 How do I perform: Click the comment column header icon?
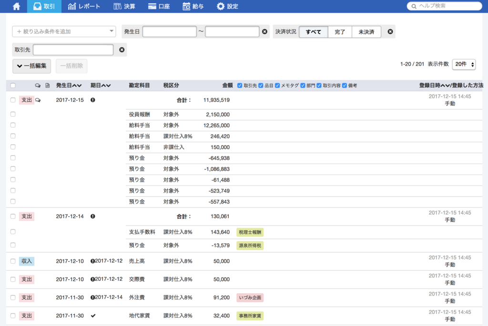click(x=38, y=86)
